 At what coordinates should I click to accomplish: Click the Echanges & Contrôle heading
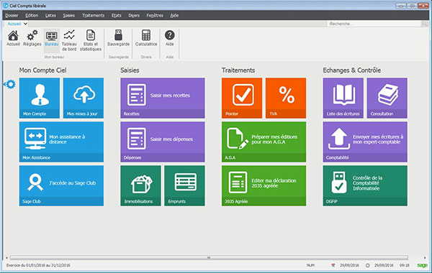pyautogui.click(x=352, y=70)
